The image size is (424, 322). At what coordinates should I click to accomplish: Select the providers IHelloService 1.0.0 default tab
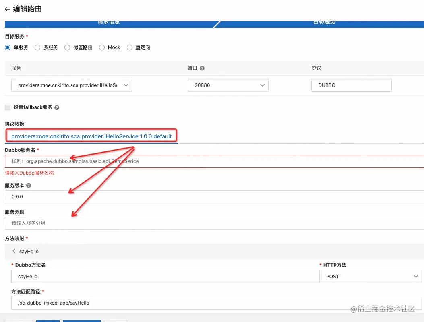click(91, 136)
